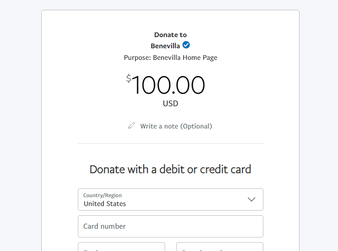338x251 pixels.
Task: Click the gray page background right of the donation card
Action: point(319,125)
